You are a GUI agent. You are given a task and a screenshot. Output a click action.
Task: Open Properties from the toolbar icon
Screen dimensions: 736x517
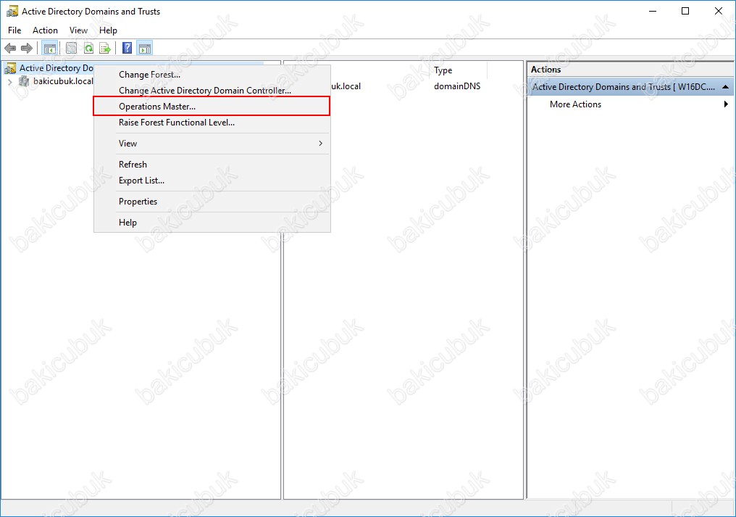pos(71,48)
